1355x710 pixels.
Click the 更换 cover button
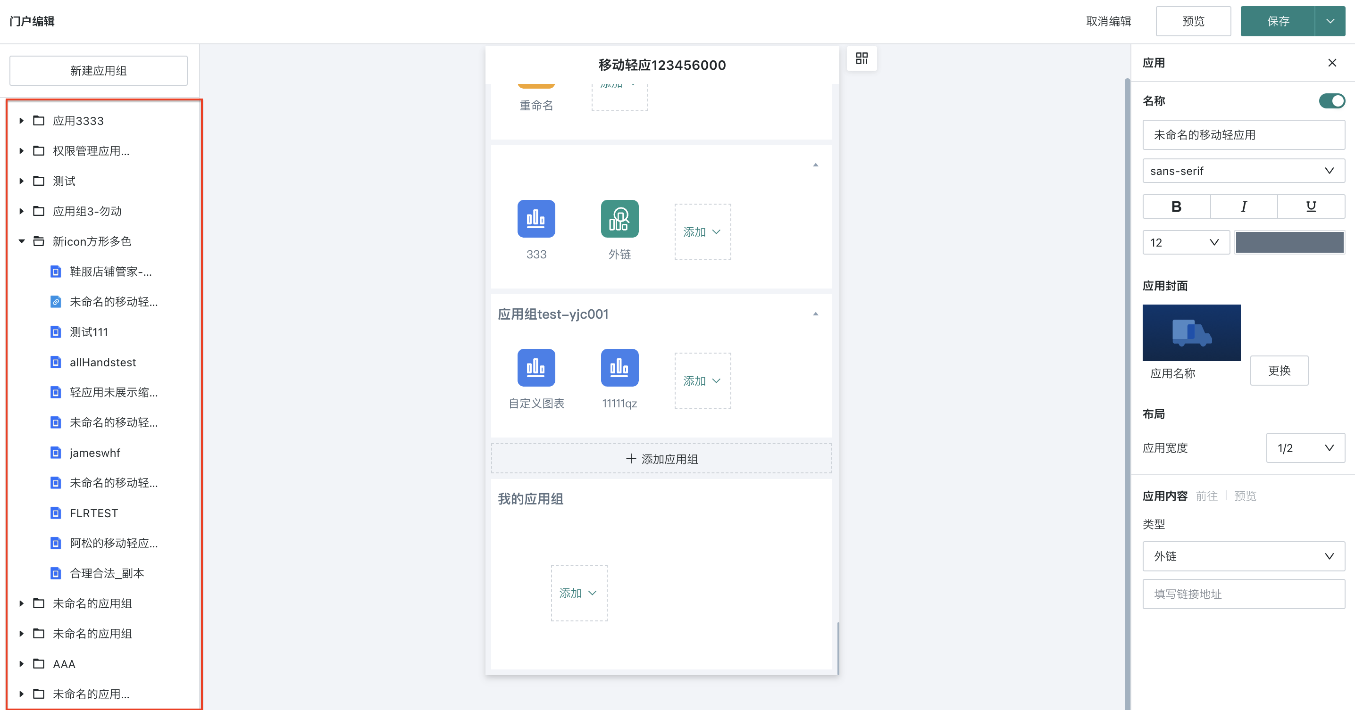click(1279, 371)
